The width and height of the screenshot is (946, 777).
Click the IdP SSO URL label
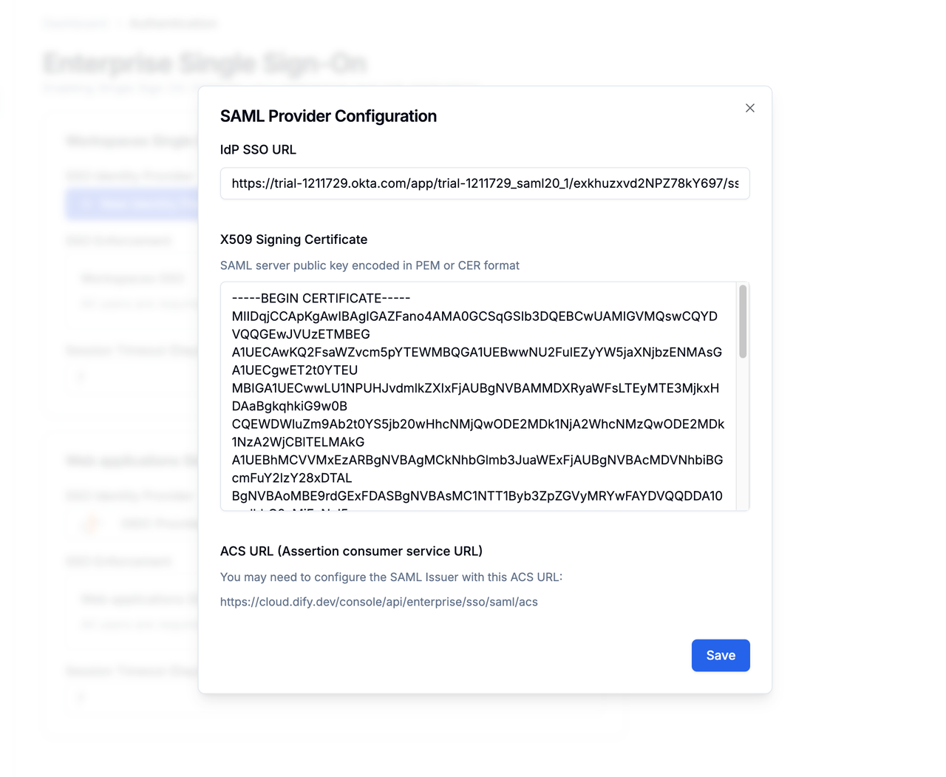click(258, 149)
